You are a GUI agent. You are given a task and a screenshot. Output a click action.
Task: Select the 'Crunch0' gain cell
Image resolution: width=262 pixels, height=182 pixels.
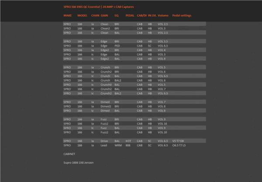[106, 85]
